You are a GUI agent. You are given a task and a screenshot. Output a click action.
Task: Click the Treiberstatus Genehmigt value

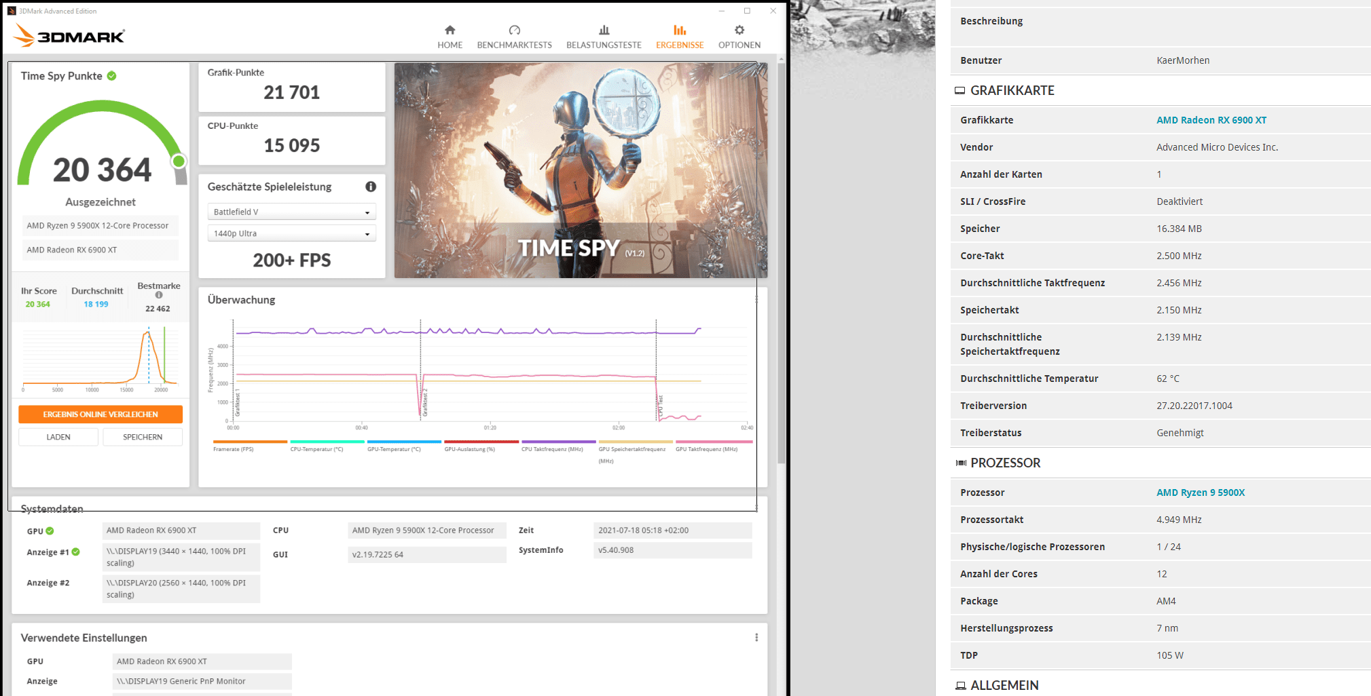pos(1180,433)
